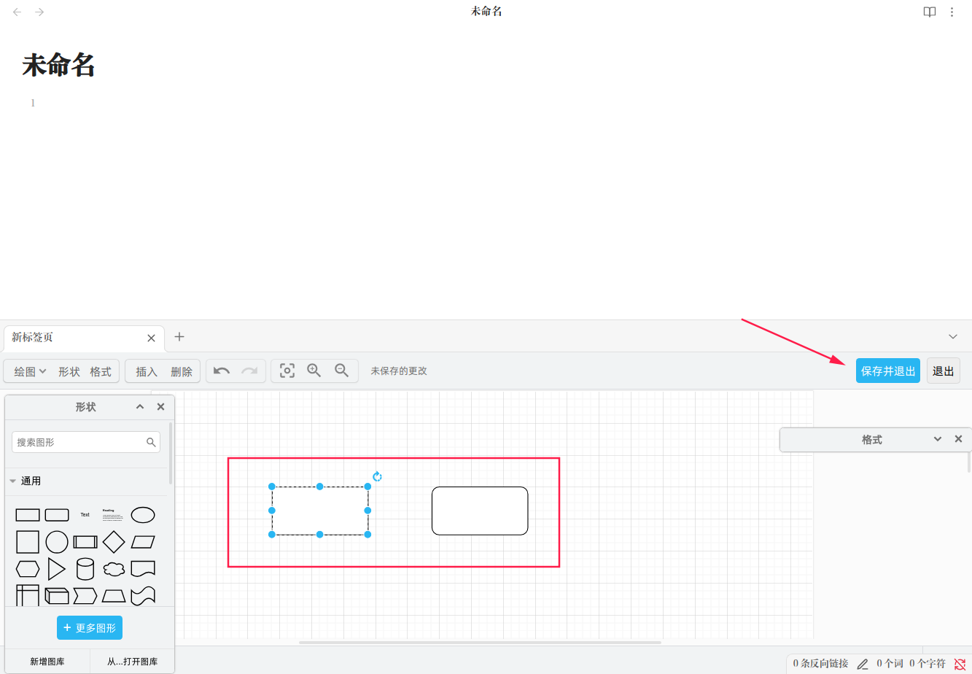Click the horizontal scrollbar below the canvas
Screen dimensions: 972x674
click(x=480, y=643)
